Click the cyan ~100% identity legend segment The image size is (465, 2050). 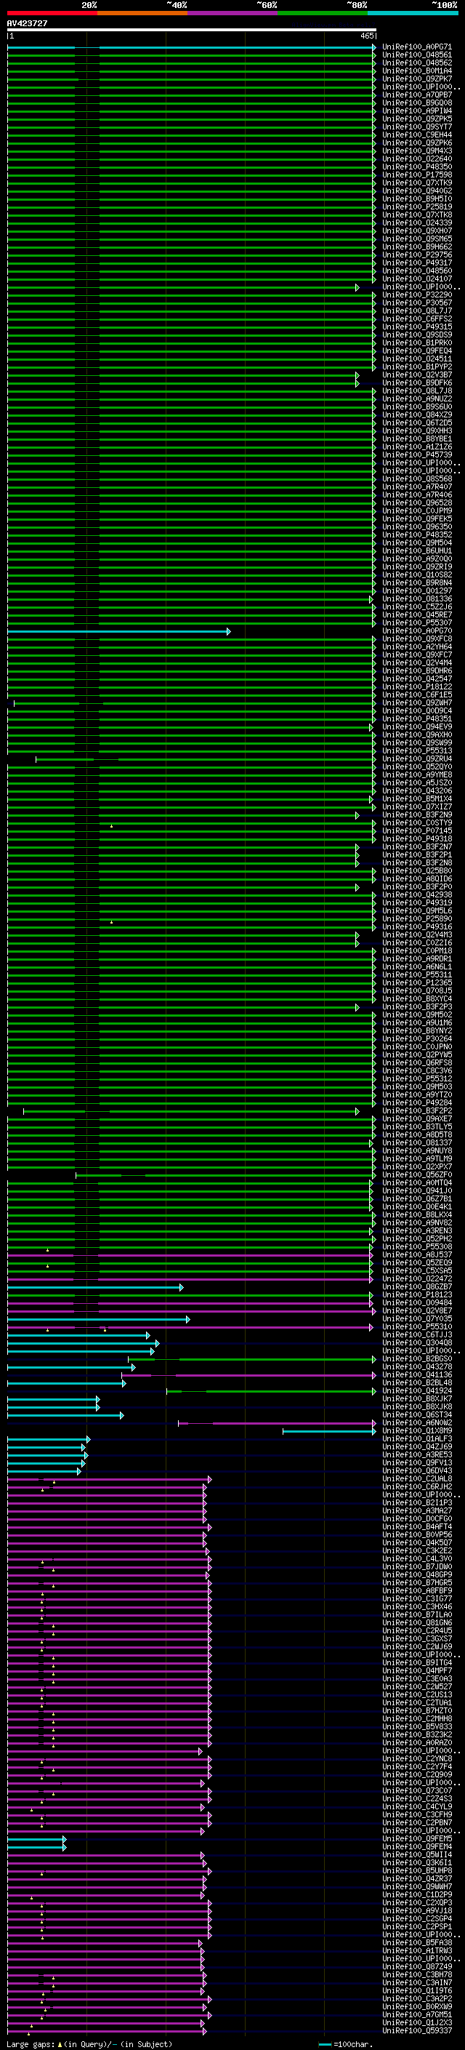[413, 14]
